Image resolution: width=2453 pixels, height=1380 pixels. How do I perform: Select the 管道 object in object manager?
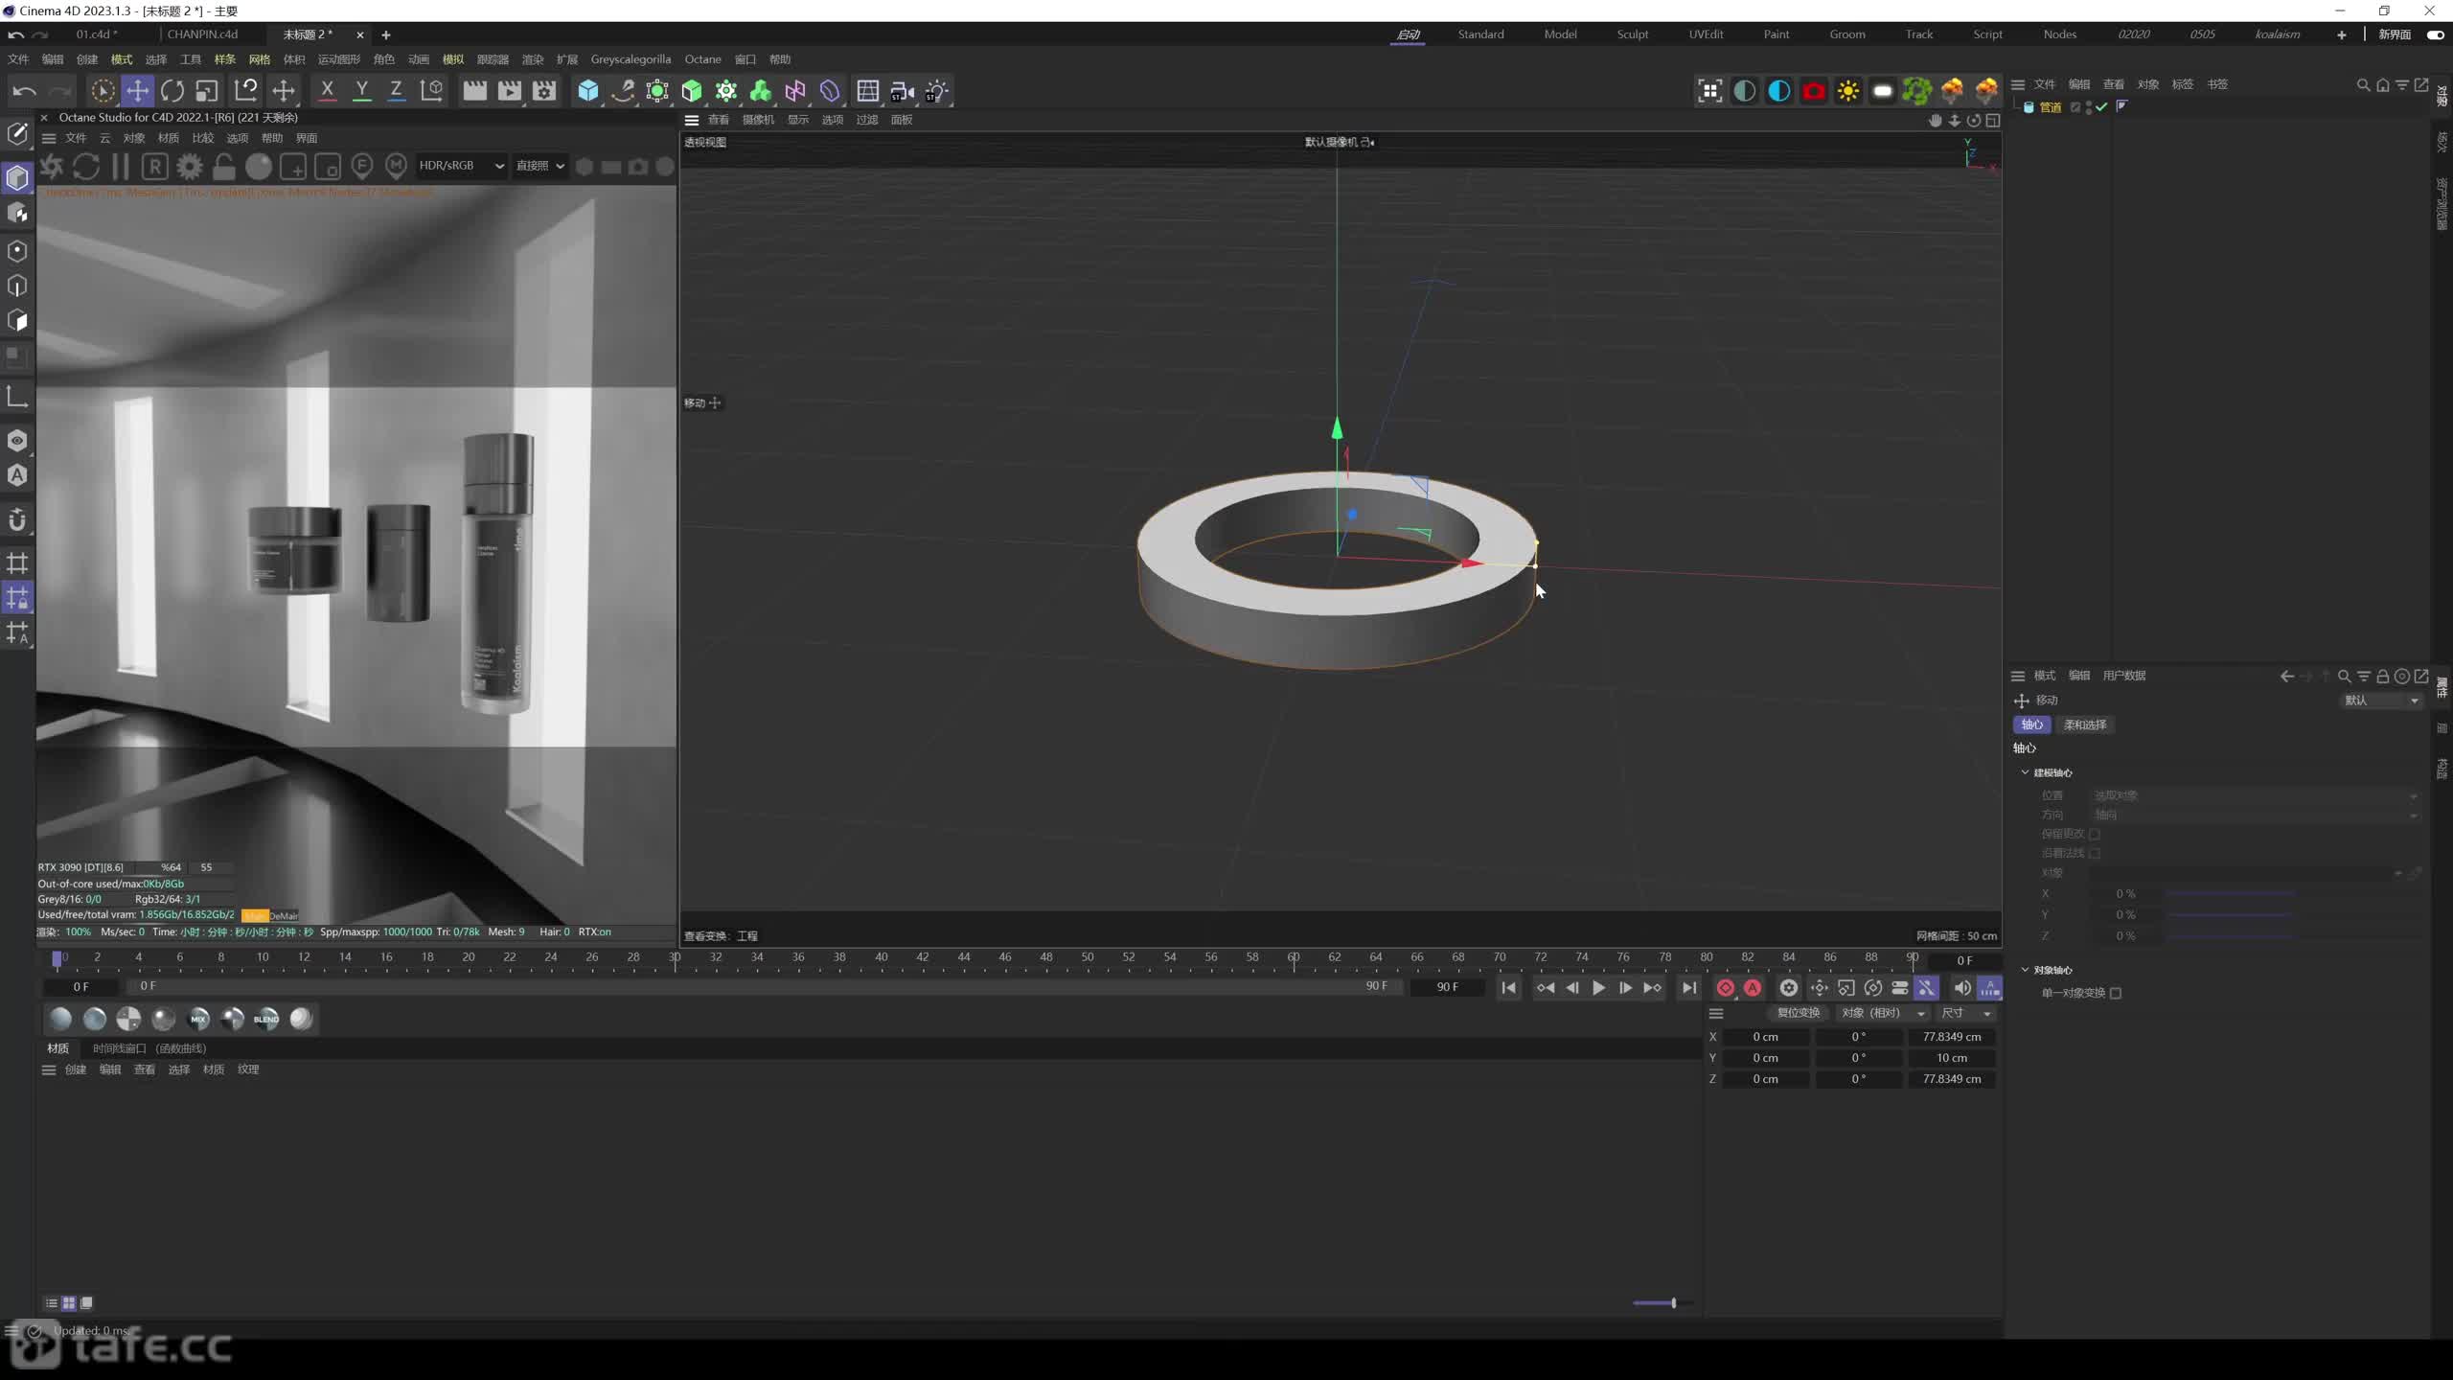2050,107
